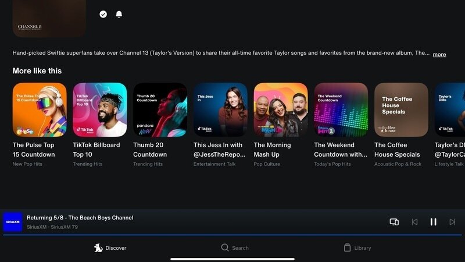Screen dimensions: 465x262
Task: Open TikTok Billboard Top 10 artwork
Action: coord(100,109)
